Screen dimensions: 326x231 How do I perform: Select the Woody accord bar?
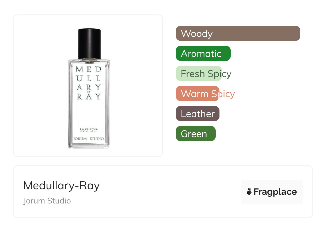[238, 33]
